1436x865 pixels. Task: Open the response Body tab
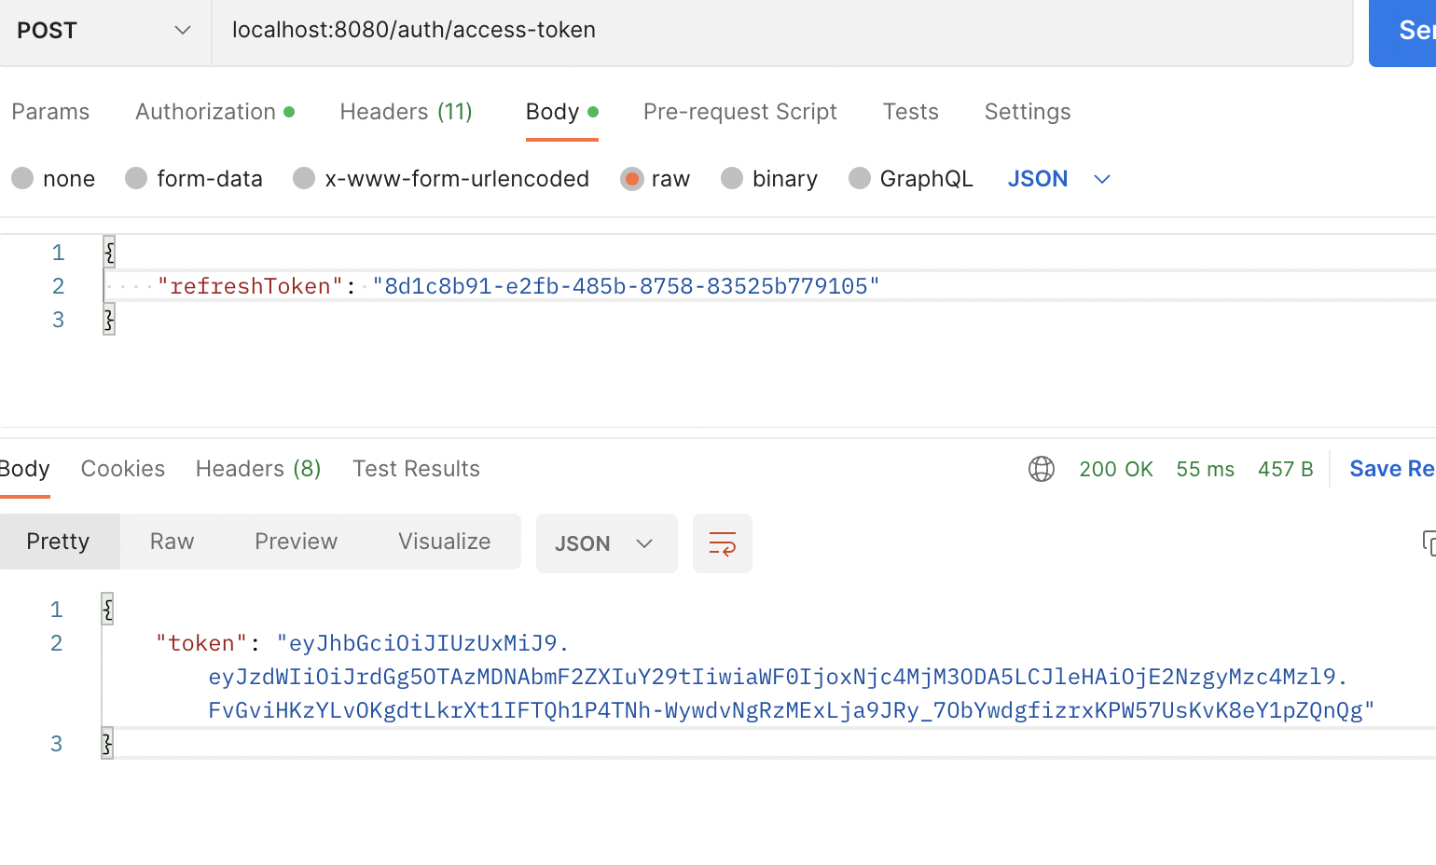24,469
